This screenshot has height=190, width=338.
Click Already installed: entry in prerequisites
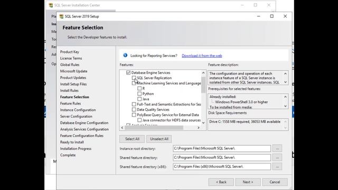click(x=223, y=97)
